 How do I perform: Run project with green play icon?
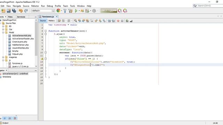click(76, 11)
